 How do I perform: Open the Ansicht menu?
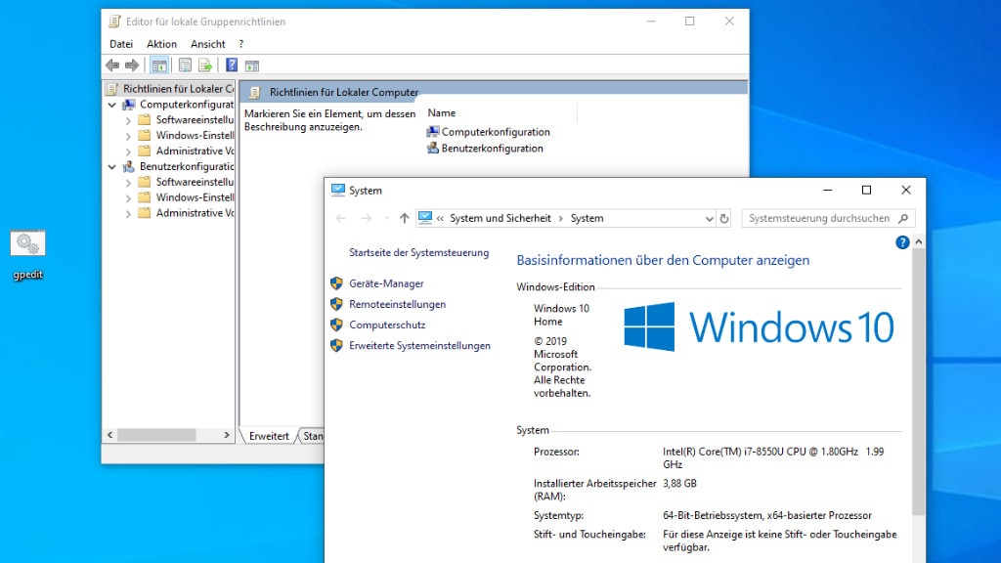[x=207, y=43]
